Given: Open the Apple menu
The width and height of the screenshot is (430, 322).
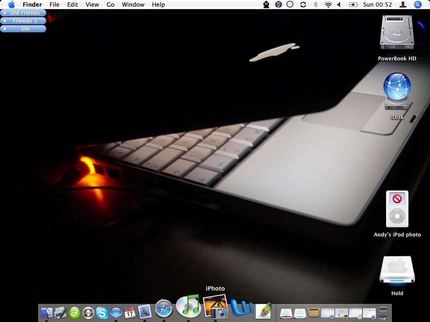Looking at the screenshot, I should 11,4.
